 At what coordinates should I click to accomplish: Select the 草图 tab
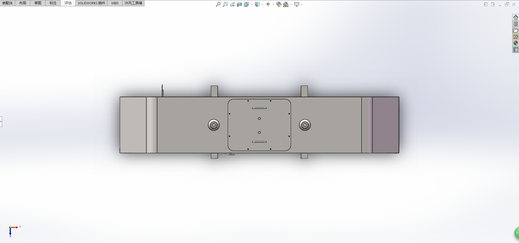point(38,3)
